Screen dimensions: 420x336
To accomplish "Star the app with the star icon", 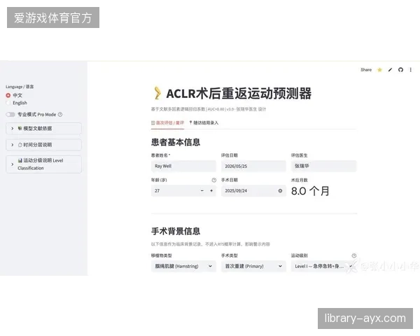I will (379, 70).
